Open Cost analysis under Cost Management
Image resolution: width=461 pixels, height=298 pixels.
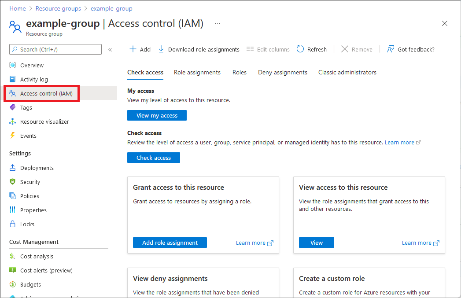coord(37,256)
